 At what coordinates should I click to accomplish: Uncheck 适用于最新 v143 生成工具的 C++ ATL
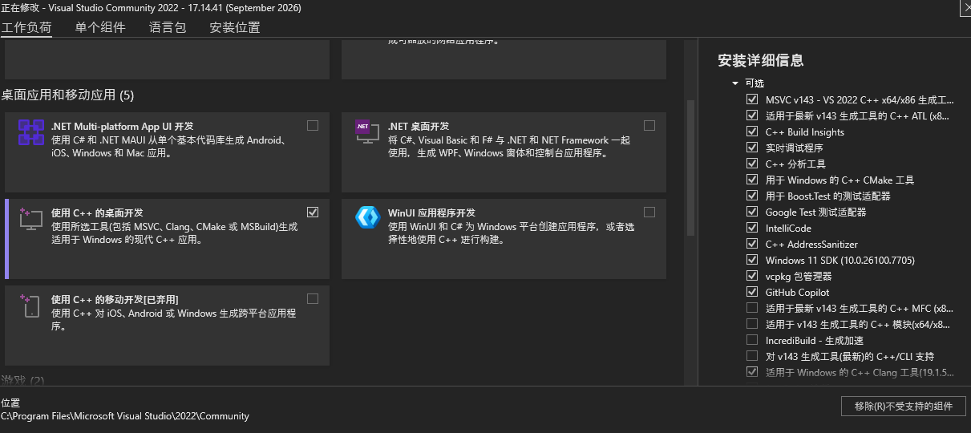pos(752,115)
